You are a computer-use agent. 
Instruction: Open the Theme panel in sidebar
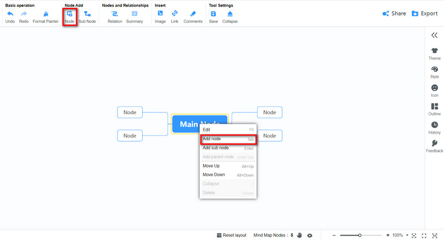pyautogui.click(x=435, y=51)
